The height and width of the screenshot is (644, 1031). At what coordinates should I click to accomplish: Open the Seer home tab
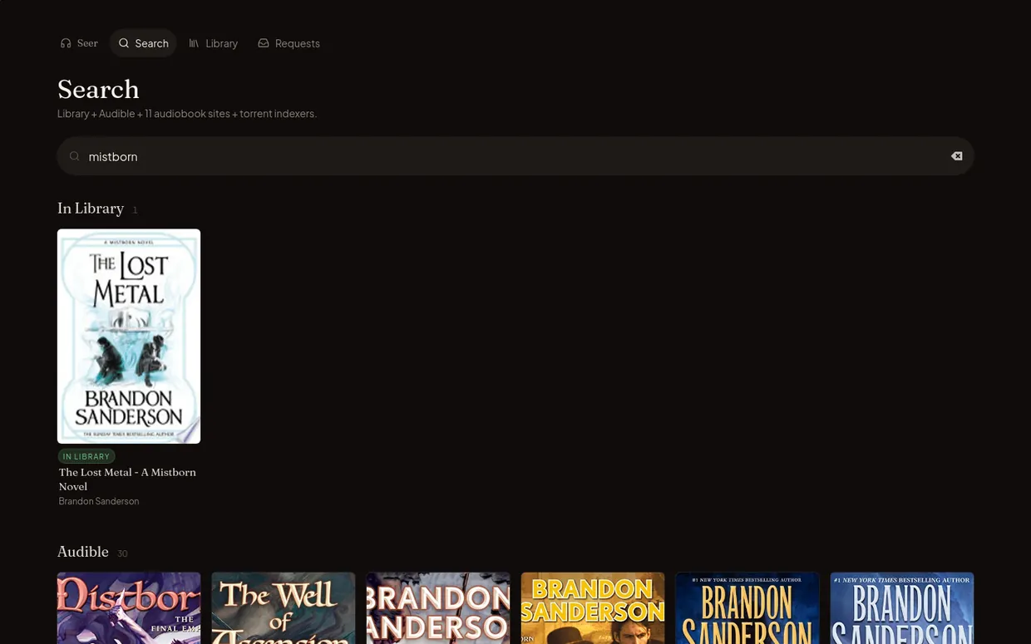[79, 43]
